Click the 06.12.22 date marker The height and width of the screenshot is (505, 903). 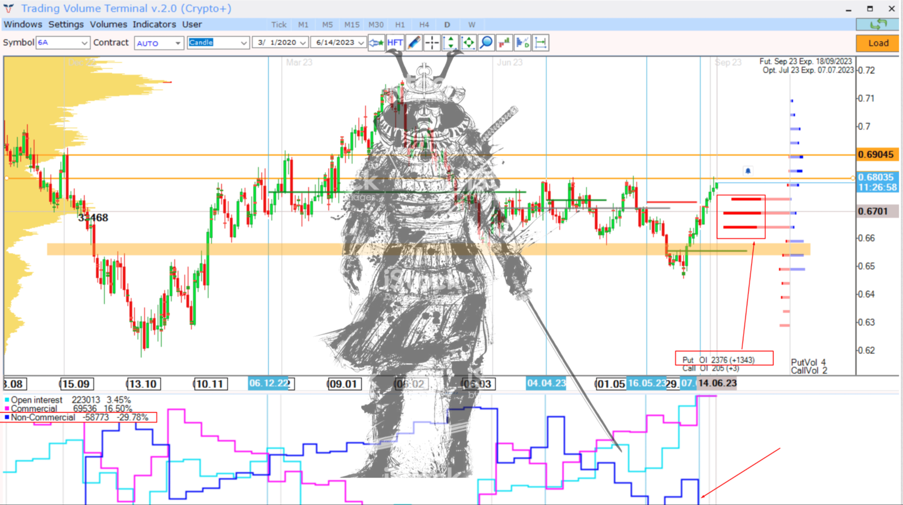point(269,383)
